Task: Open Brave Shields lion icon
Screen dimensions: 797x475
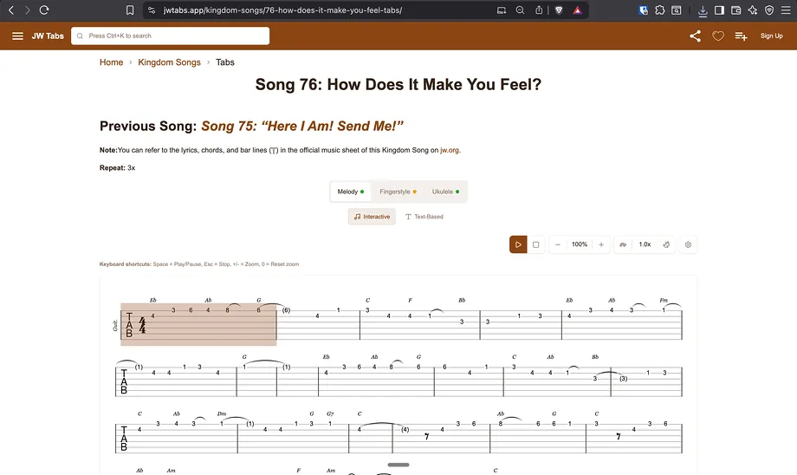Action: [559, 10]
